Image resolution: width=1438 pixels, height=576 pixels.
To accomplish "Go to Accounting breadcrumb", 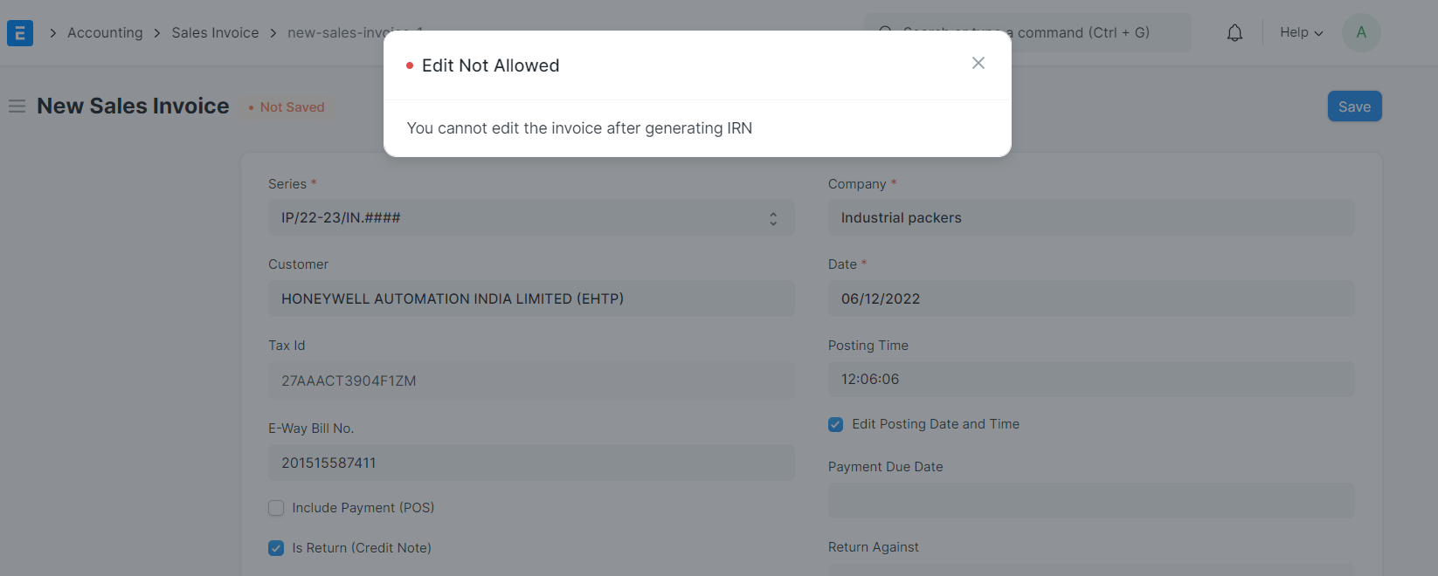I will [x=105, y=32].
